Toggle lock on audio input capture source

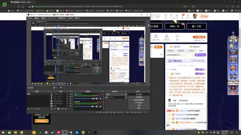[70, 94]
